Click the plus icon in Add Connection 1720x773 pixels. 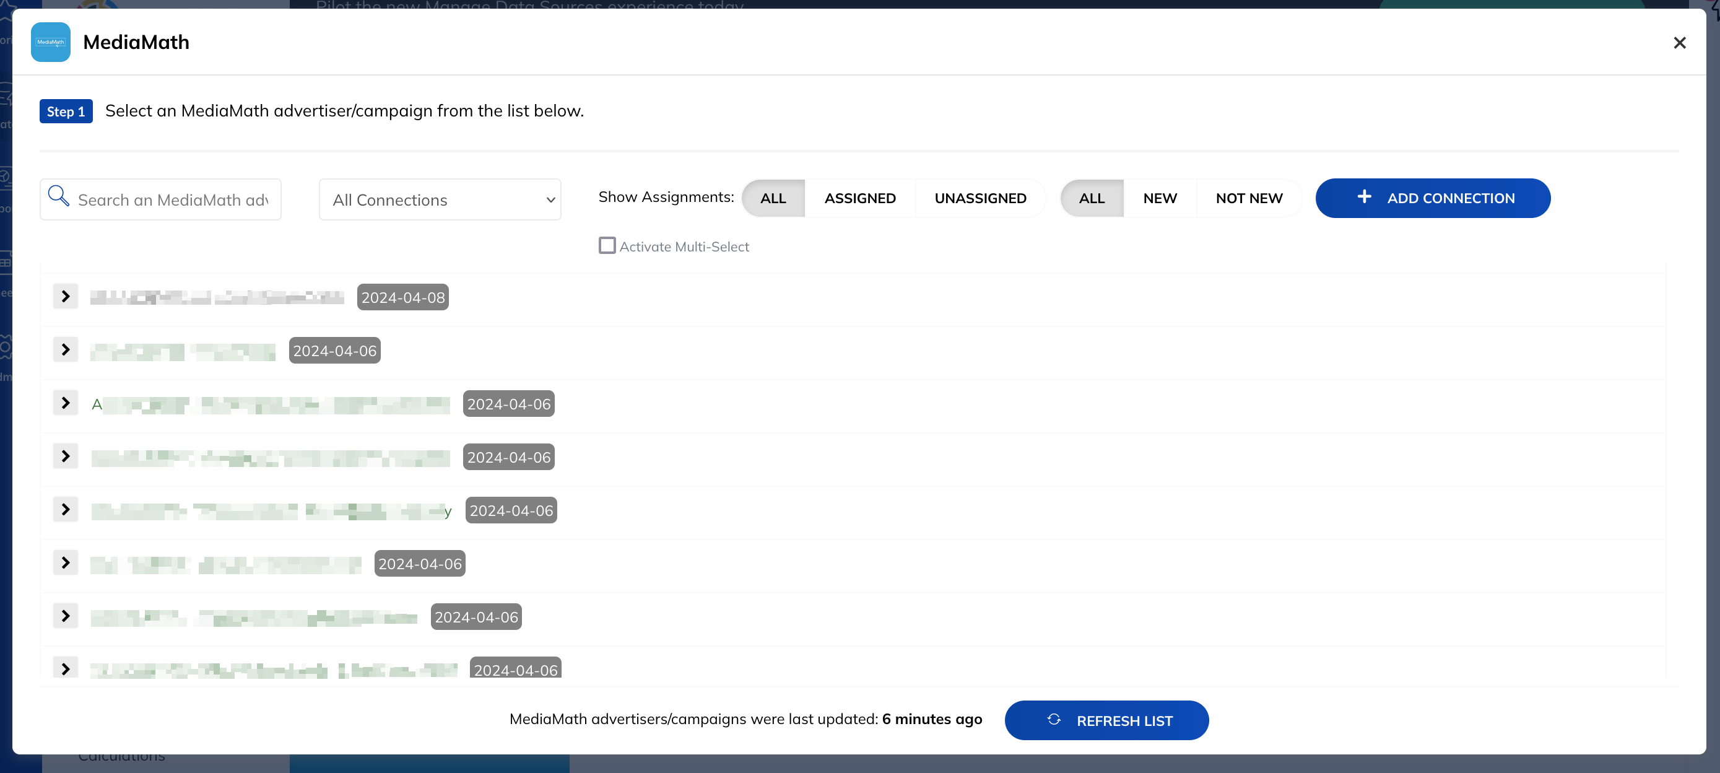click(1364, 196)
